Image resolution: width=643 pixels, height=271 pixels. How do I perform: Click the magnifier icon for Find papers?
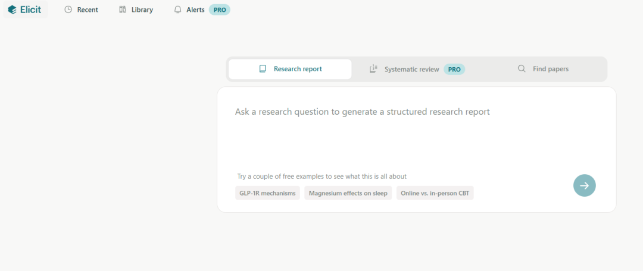pyautogui.click(x=522, y=69)
